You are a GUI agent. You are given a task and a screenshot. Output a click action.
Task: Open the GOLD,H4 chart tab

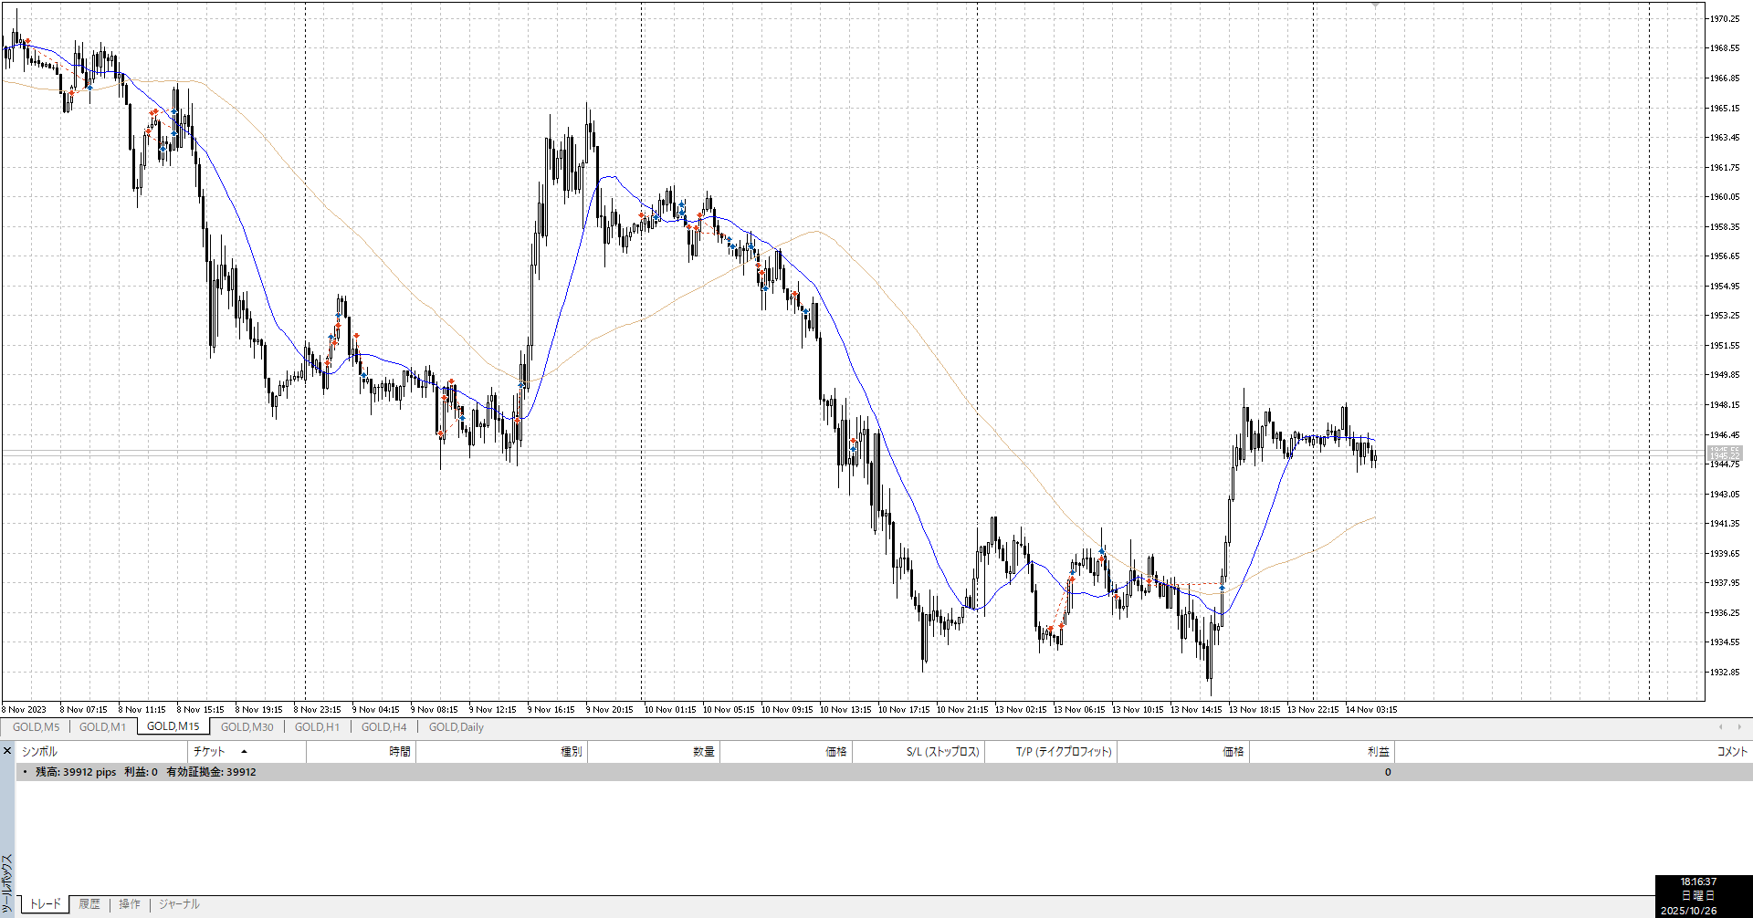(x=383, y=727)
